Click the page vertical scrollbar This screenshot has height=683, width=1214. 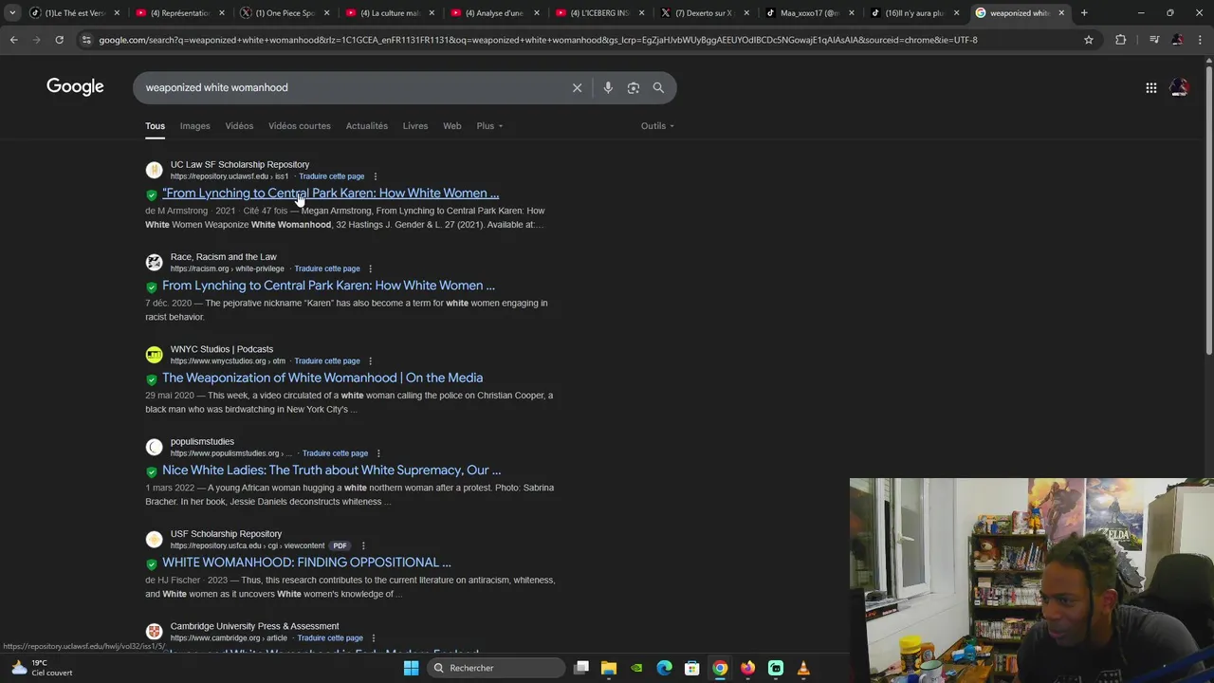click(1208, 209)
